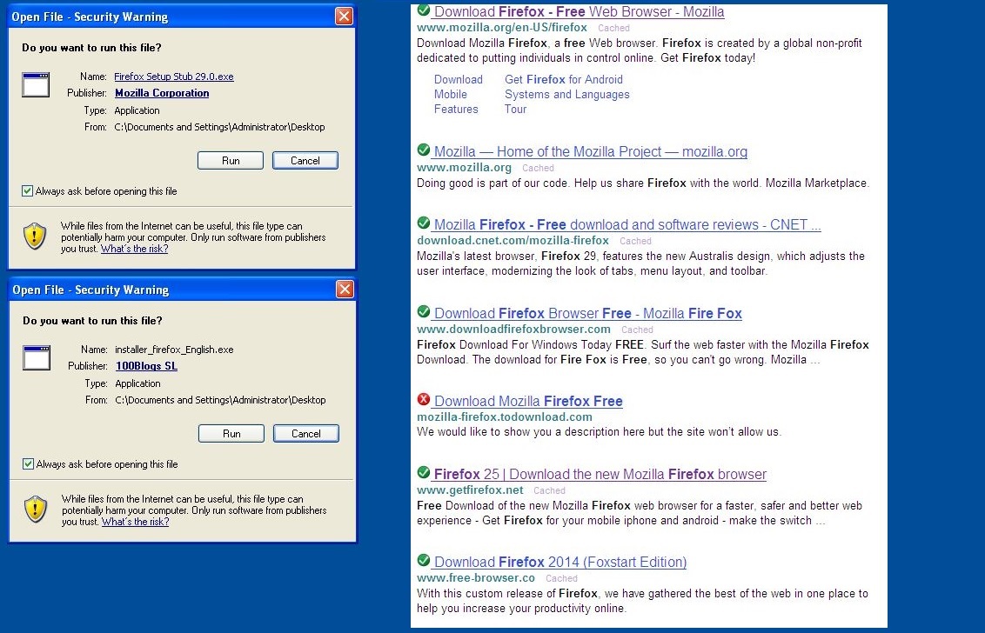Open What's the risk link in 100Blogs dialog
Screen dimensions: 985x633
135,522
